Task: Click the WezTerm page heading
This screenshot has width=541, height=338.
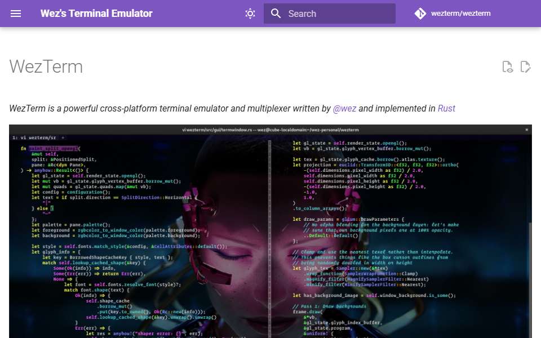Action: 46,66
